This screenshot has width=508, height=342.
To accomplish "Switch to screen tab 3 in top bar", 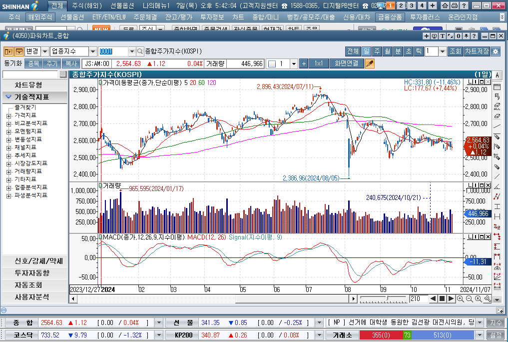I will click(x=412, y=5).
